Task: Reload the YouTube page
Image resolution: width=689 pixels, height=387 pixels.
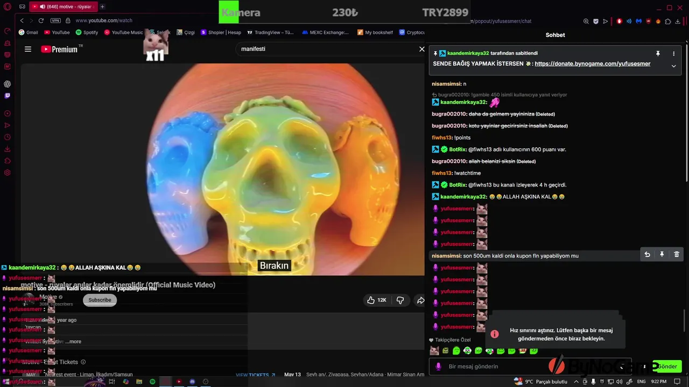Action: (41, 20)
